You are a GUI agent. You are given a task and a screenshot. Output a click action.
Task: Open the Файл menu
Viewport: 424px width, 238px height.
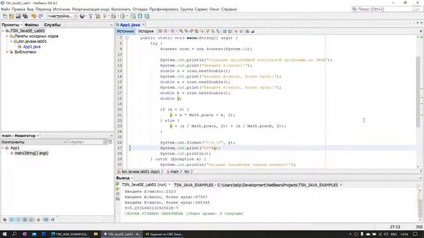click(x=5, y=9)
